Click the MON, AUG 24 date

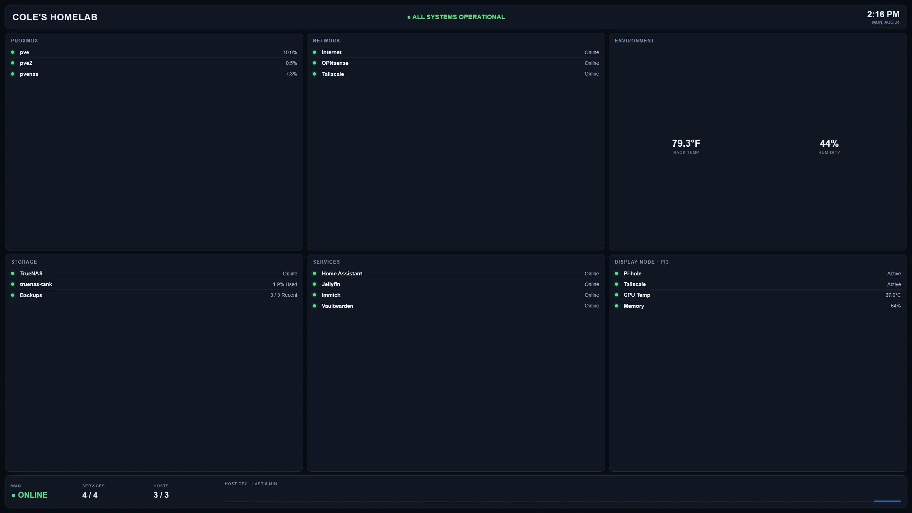coord(886,22)
